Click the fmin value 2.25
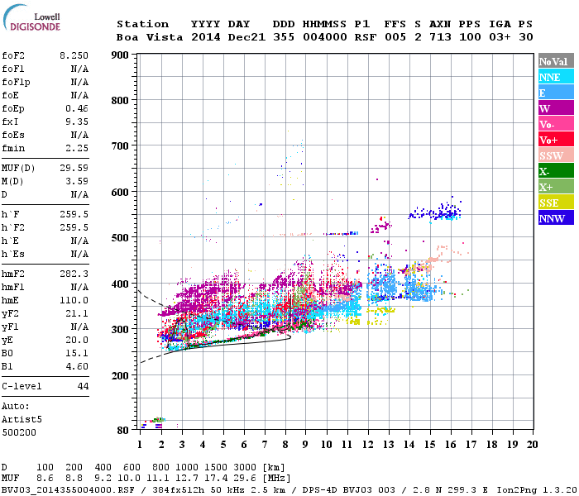579x496 pixels. click(x=77, y=148)
